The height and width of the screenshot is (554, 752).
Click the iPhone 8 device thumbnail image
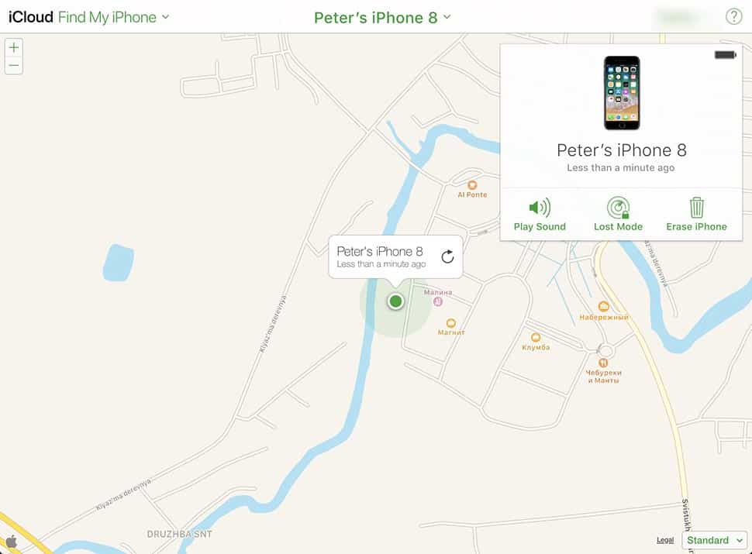622,93
